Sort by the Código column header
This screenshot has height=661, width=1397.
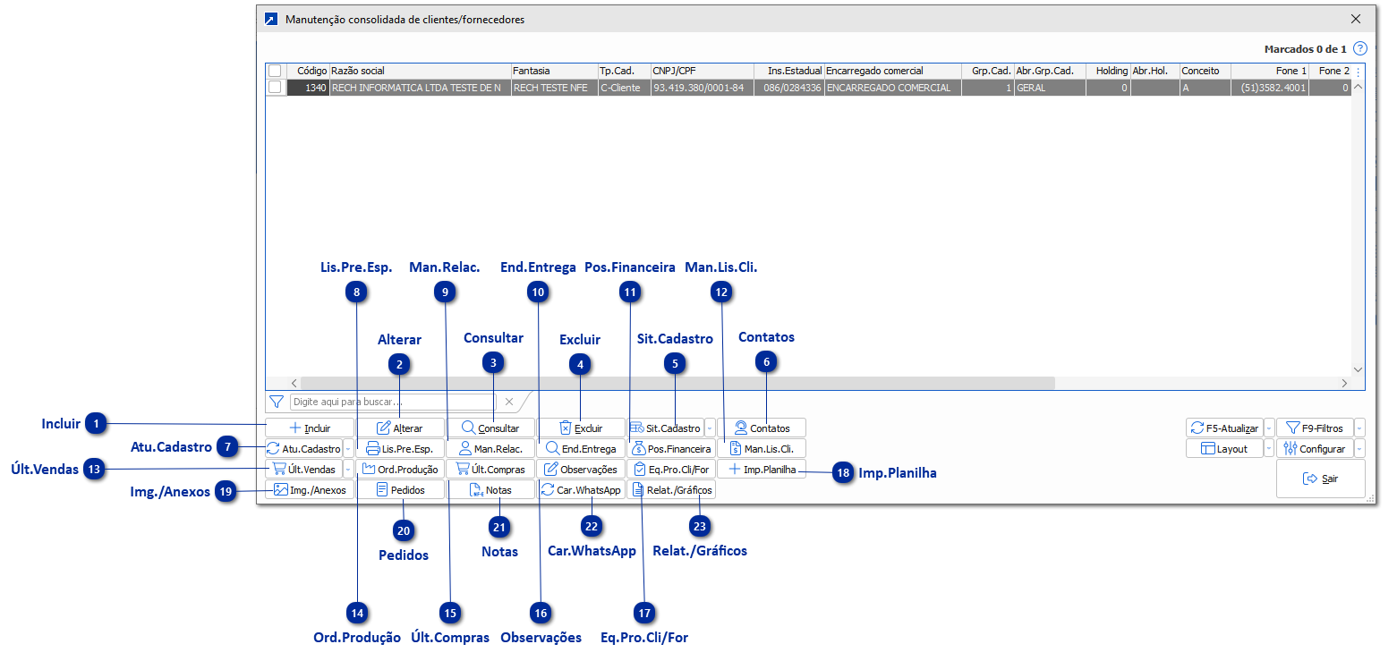pyautogui.click(x=308, y=71)
